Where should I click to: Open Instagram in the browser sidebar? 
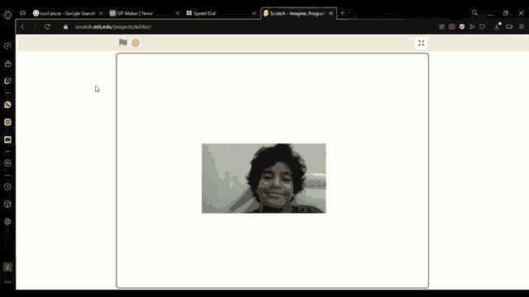pos(7,122)
